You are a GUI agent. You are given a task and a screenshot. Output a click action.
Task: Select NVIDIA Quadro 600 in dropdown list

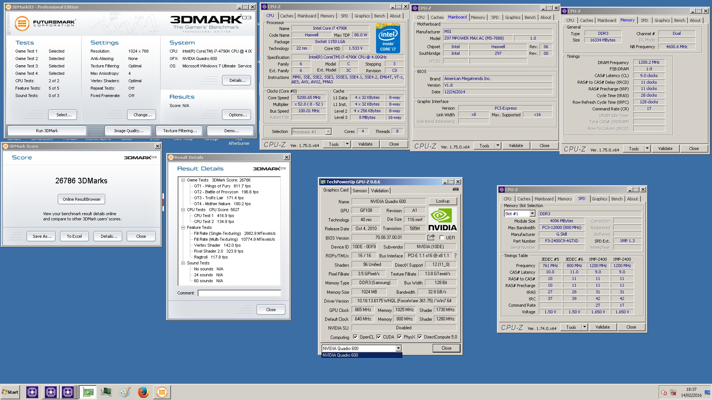pos(362,355)
